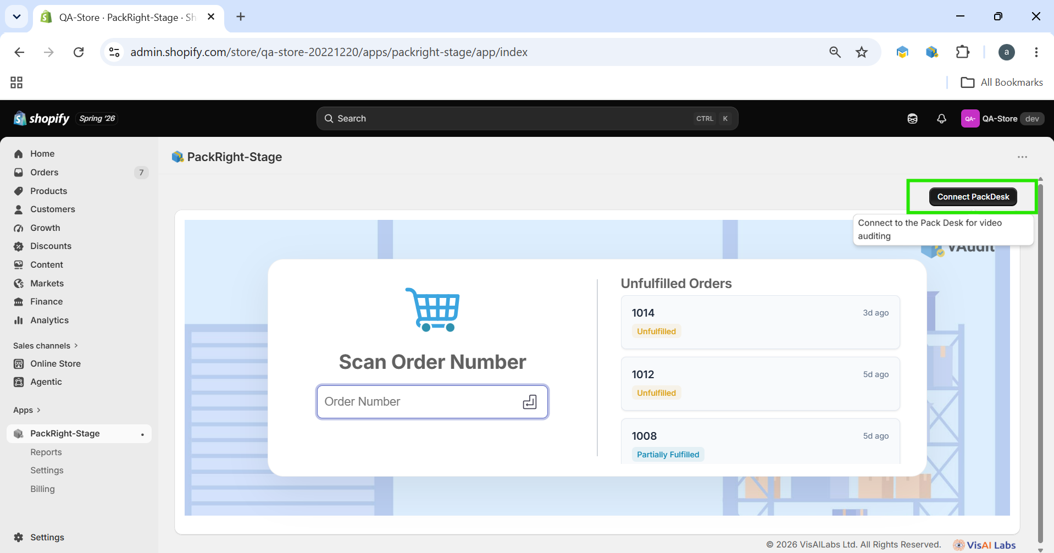Click the Online Store icon

tap(19, 364)
